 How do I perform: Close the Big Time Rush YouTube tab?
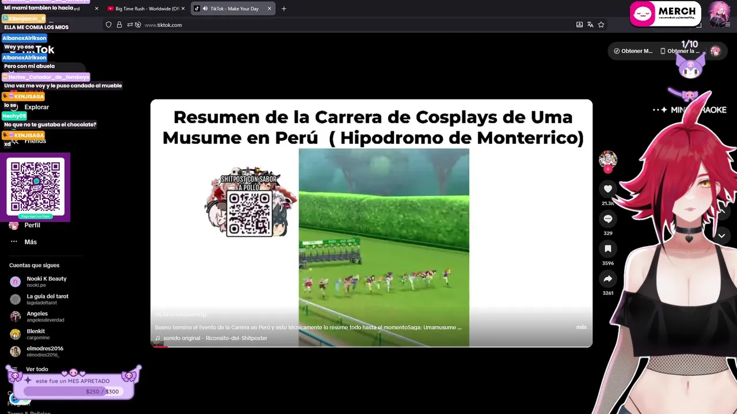pos(183,9)
